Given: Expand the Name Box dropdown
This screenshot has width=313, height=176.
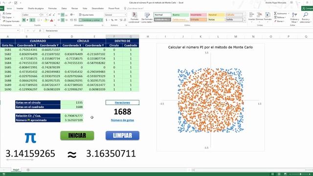Looking at the screenshot, I should click(x=18, y=30).
